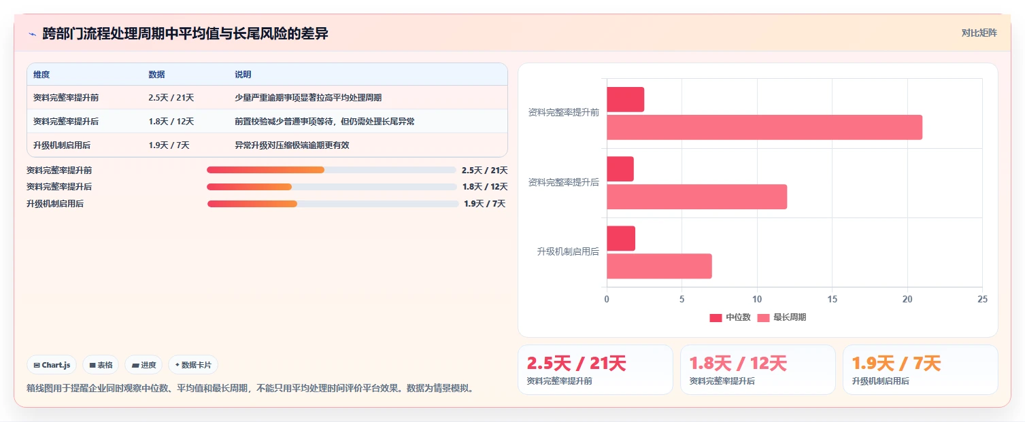Click description starting 前置校验减少普通事项等待
The image size is (1025, 422).
[324, 122]
